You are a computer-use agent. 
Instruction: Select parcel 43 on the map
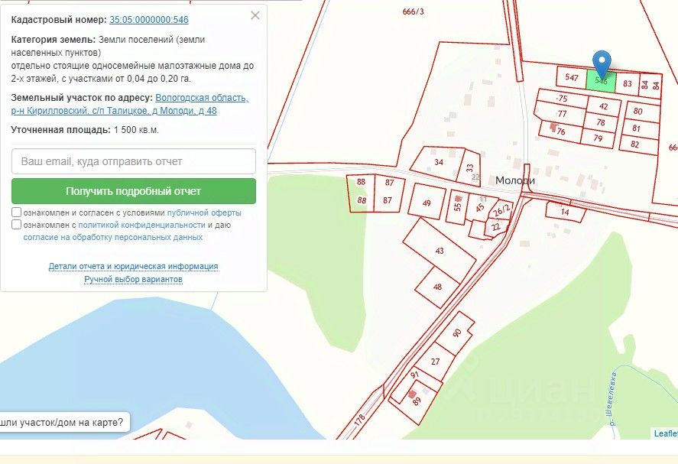tap(440, 251)
